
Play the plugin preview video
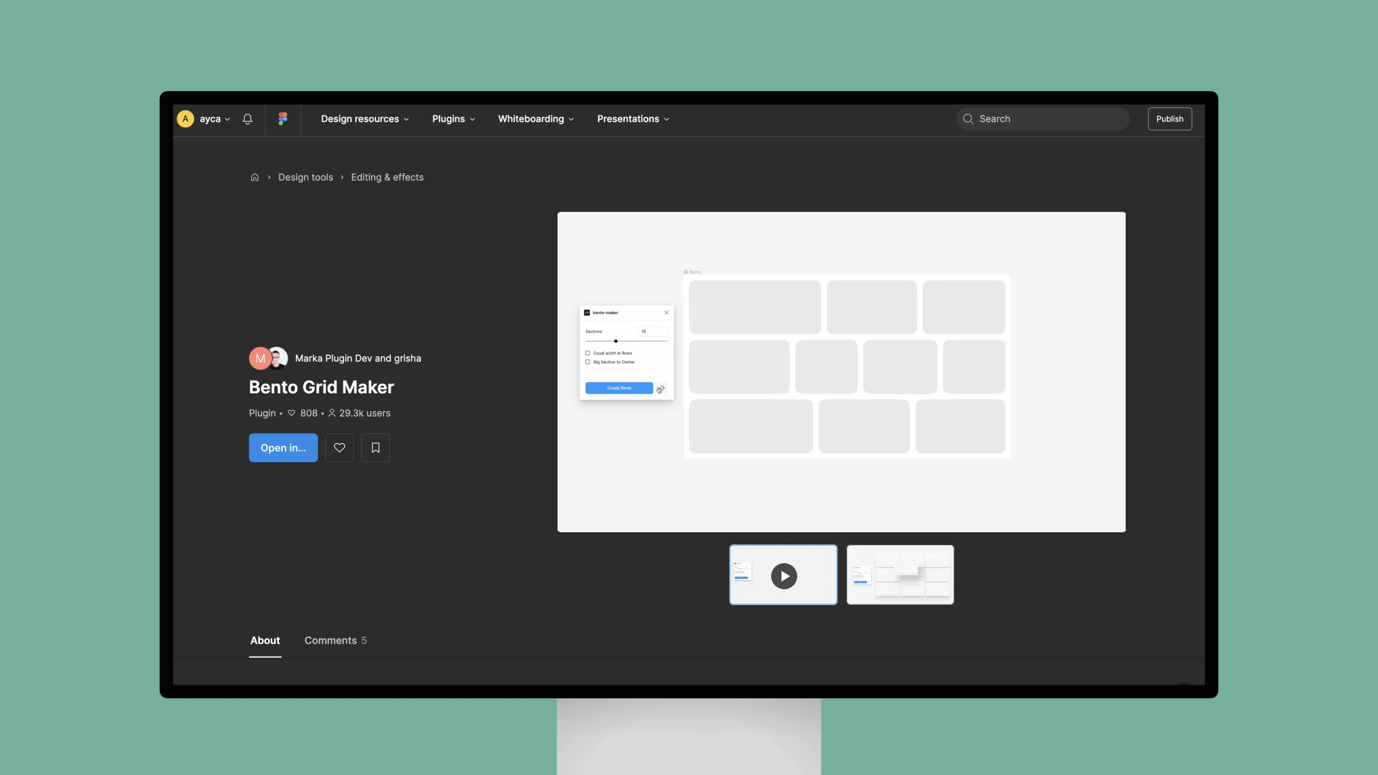[784, 575]
